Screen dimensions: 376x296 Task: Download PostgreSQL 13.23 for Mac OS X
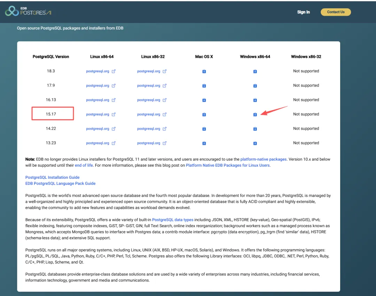(204, 143)
